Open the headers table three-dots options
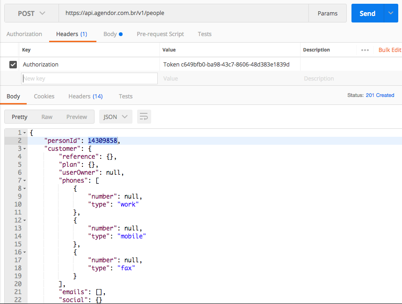Screen dimensions: 402x304 click(365, 50)
